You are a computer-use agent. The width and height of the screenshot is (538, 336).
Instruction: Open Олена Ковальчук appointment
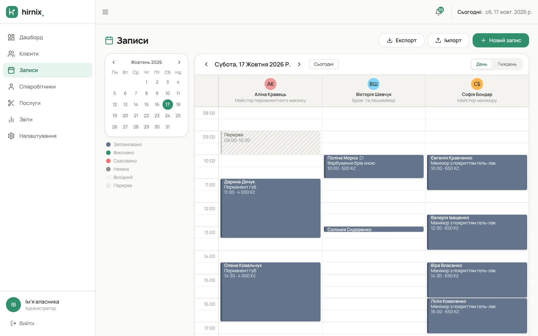click(270, 292)
